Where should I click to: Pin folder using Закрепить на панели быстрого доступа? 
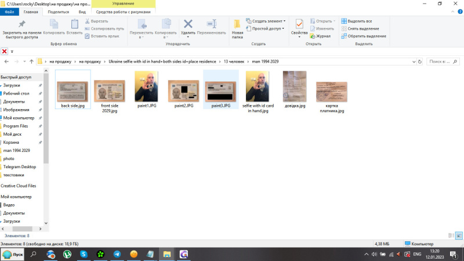21,27
